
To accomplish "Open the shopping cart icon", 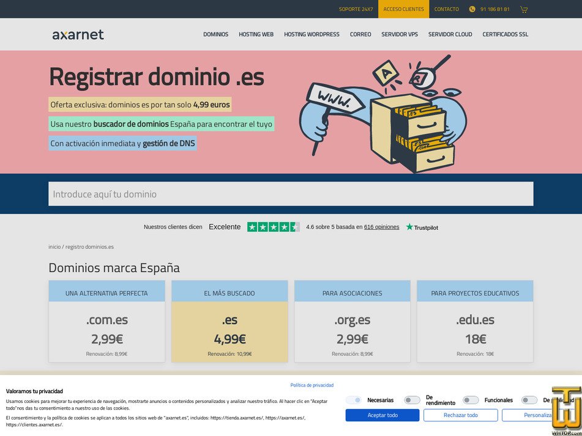I will (524, 9).
